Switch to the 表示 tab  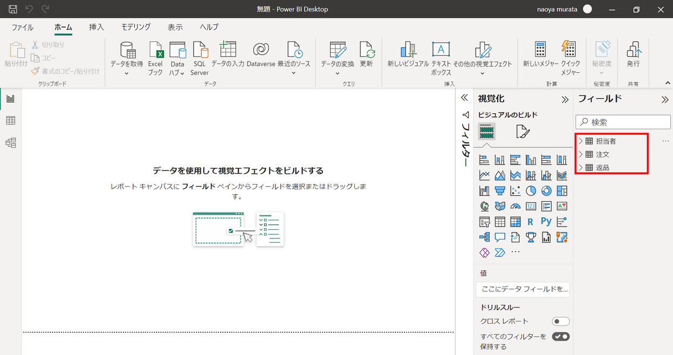(x=175, y=27)
